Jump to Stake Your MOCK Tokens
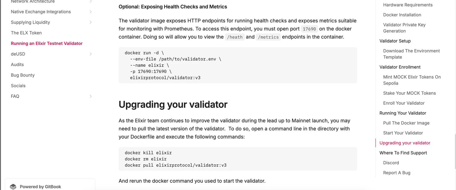The width and height of the screenshot is (456, 190). (410, 93)
